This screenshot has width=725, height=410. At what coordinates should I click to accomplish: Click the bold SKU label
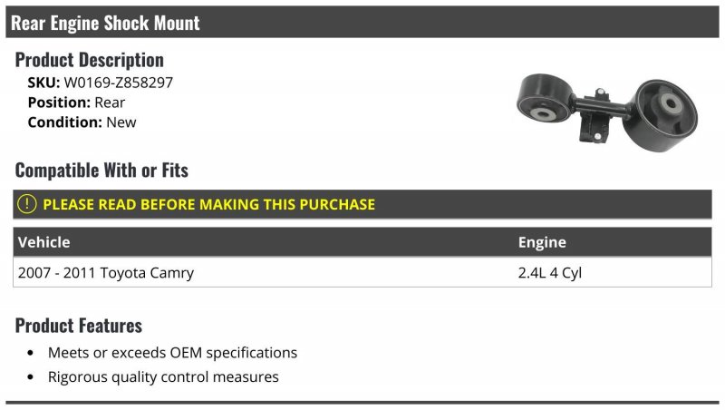point(43,83)
